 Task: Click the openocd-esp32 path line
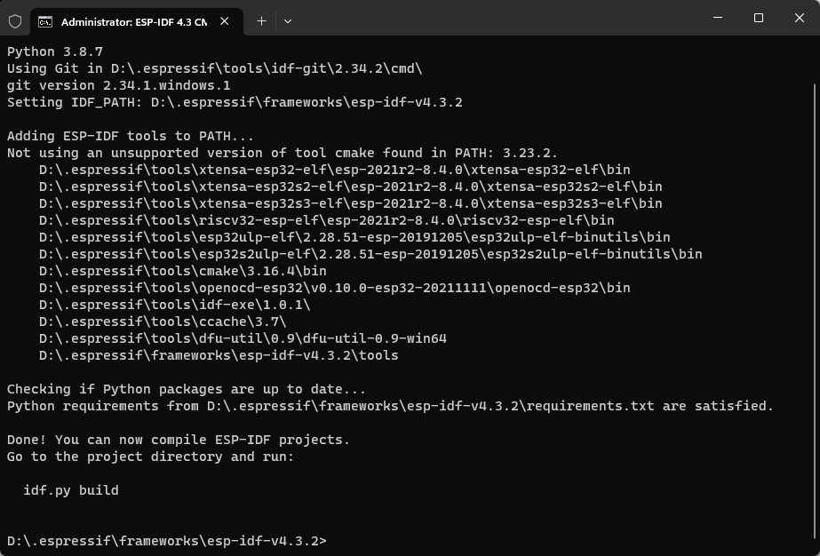[335, 288]
